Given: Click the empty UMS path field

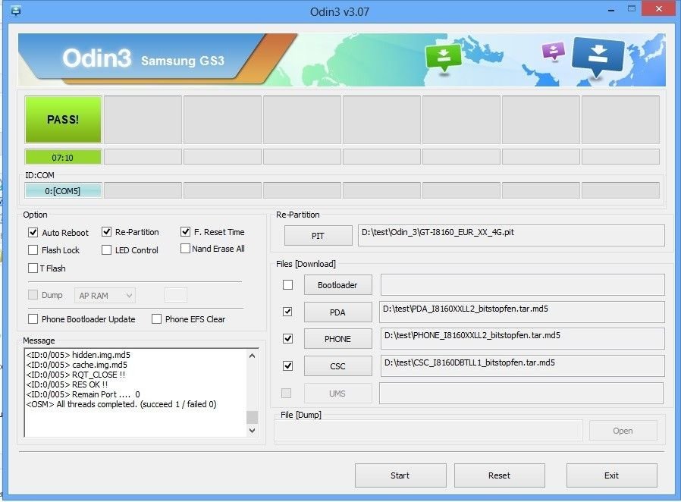Looking at the screenshot, I should [x=521, y=394].
